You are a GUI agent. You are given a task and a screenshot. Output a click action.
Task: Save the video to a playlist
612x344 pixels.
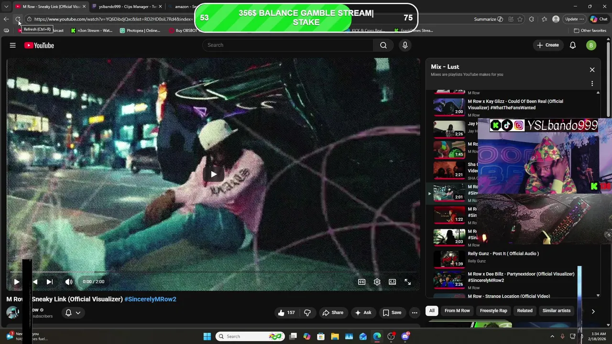[x=392, y=312]
